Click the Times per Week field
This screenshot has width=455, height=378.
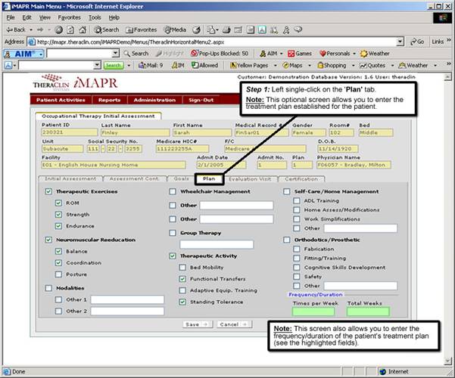coord(312,311)
